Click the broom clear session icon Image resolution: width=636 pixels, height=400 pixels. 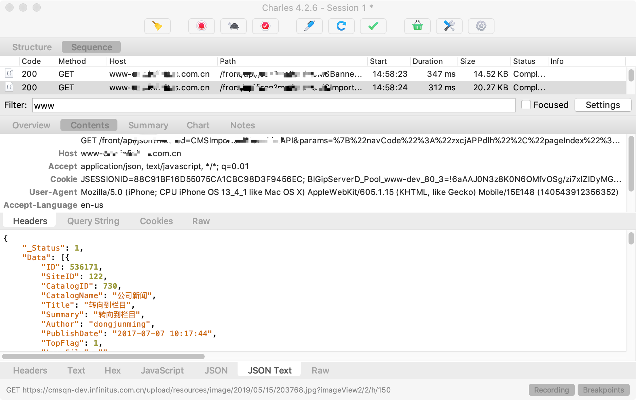157,26
